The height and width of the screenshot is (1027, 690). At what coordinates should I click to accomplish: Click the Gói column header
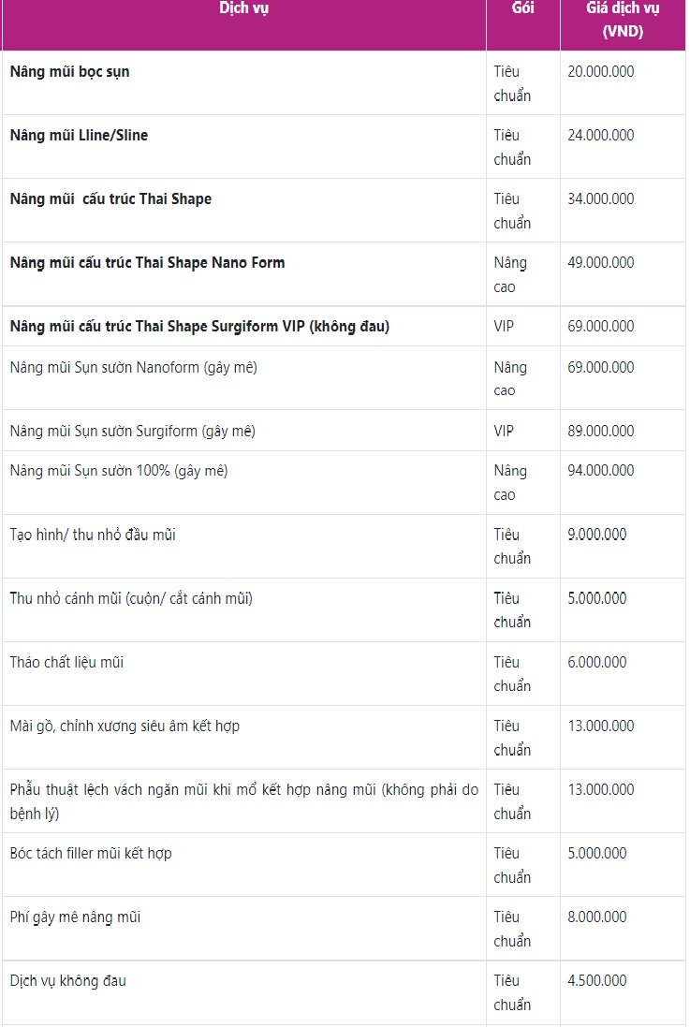(x=523, y=8)
